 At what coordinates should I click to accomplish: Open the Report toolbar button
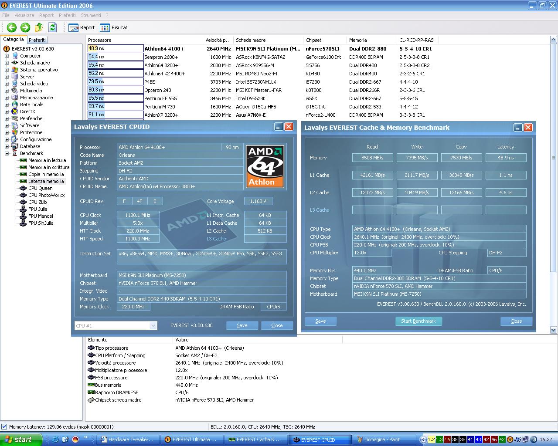(x=82, y=27)
